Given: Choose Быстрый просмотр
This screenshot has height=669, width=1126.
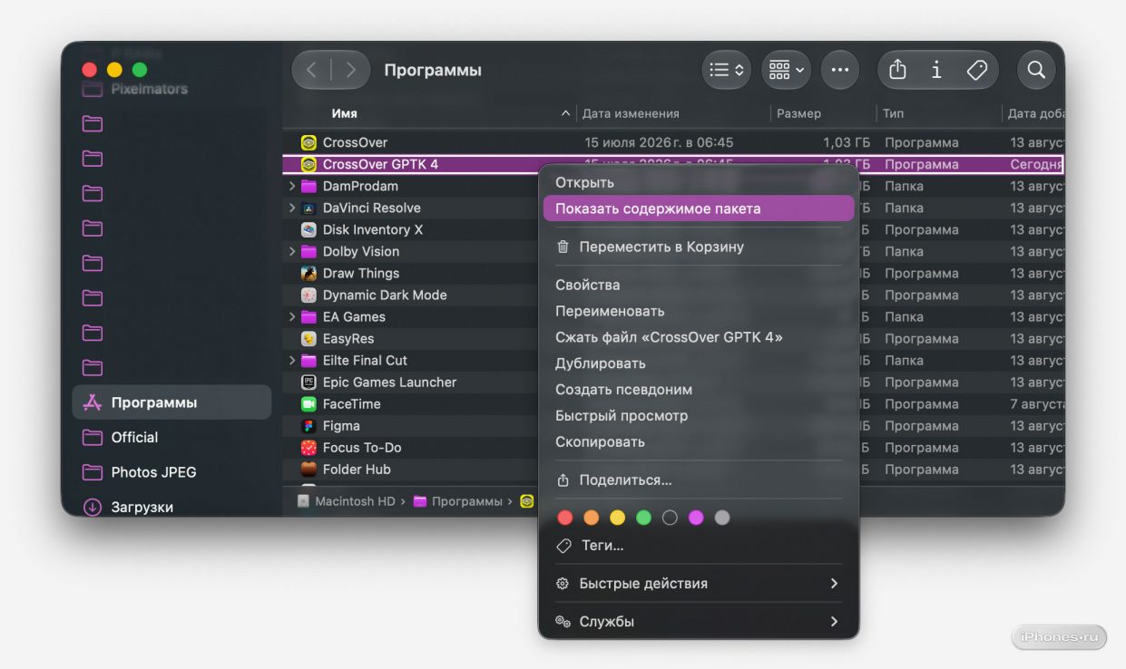Looking at the screenshot, I should pyautogui.click(x=698, y=416).
